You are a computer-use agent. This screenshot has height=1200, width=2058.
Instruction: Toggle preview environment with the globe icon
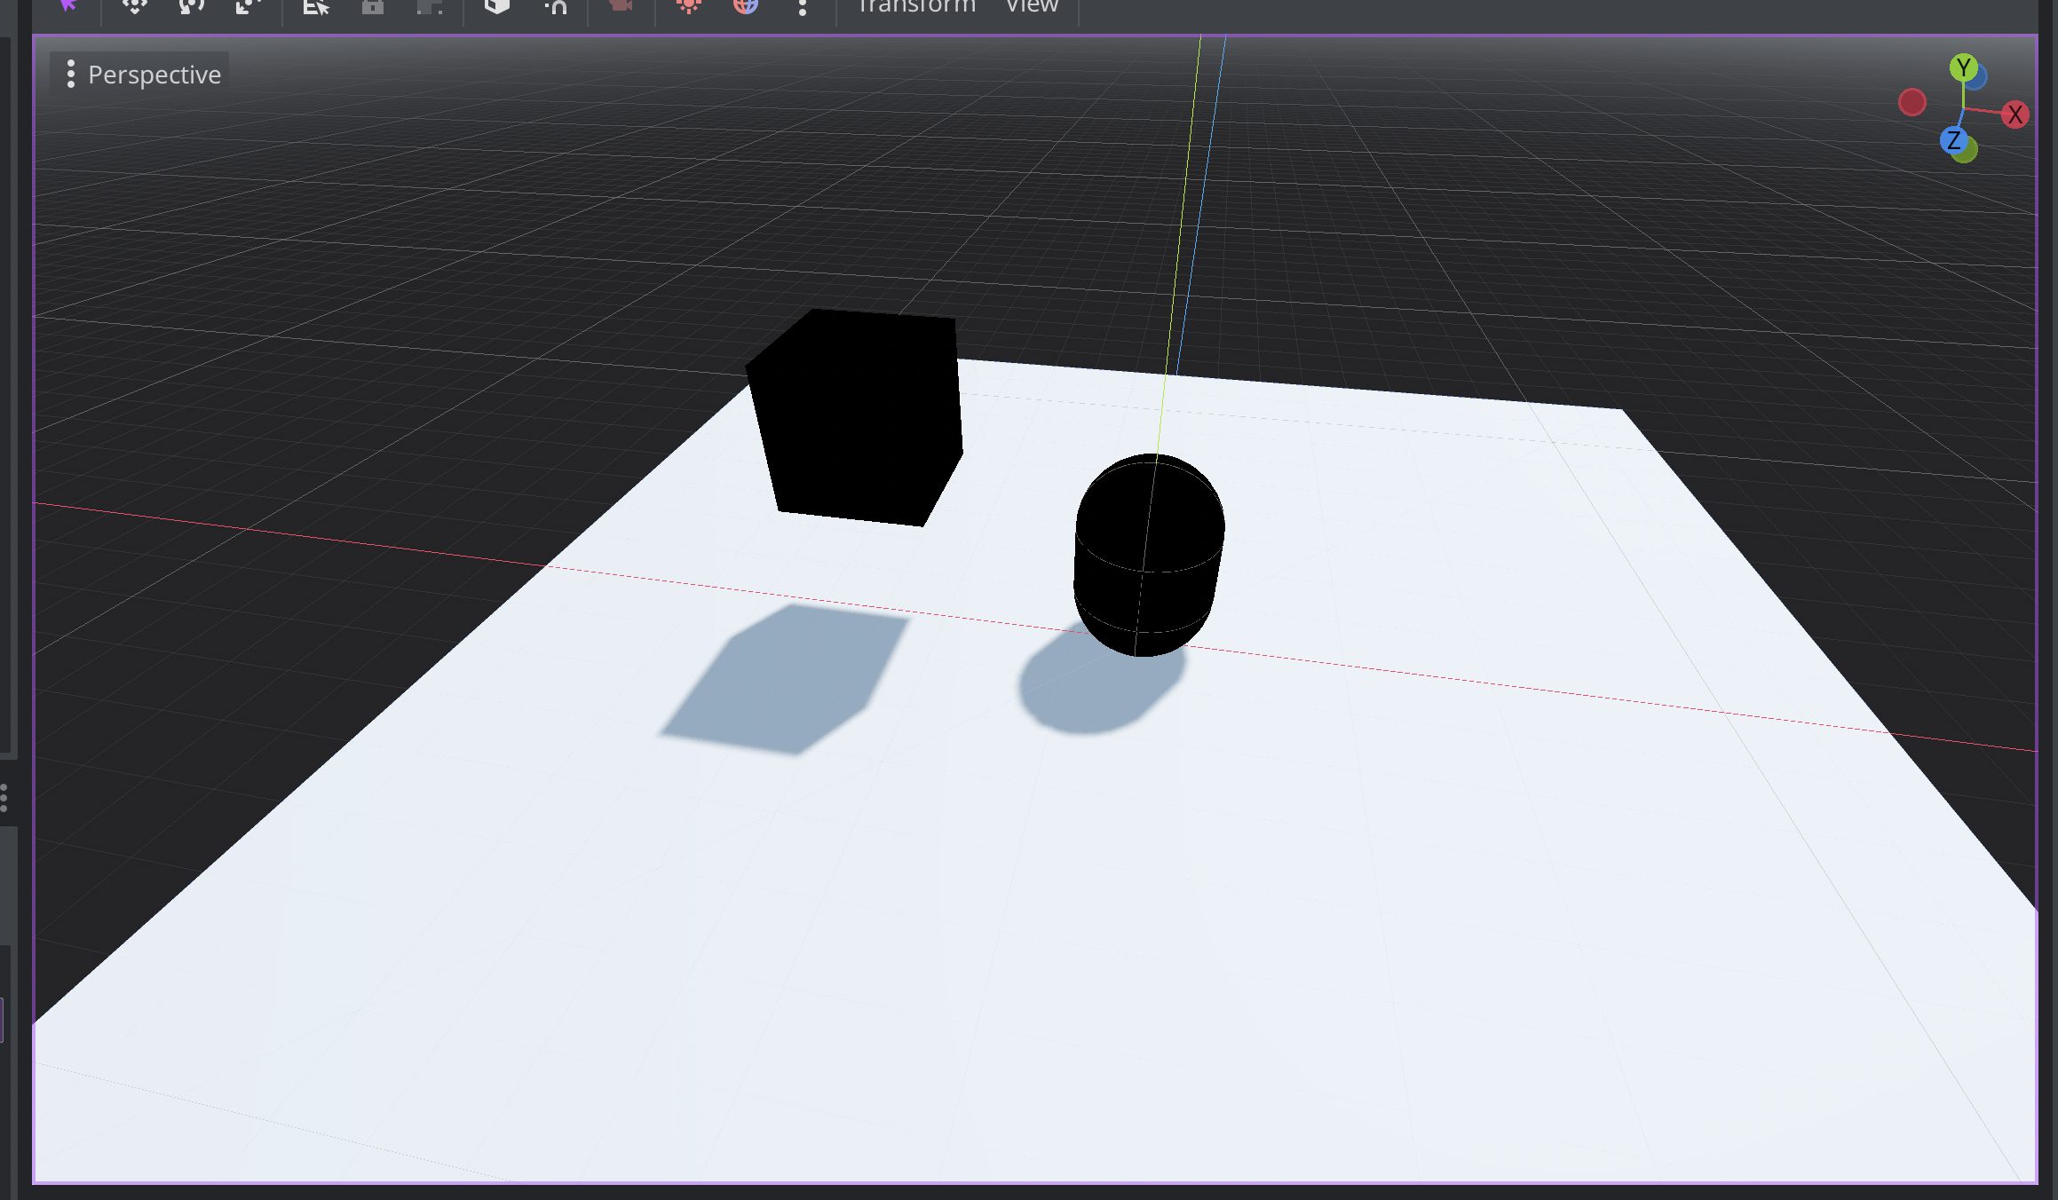(746, 5)
